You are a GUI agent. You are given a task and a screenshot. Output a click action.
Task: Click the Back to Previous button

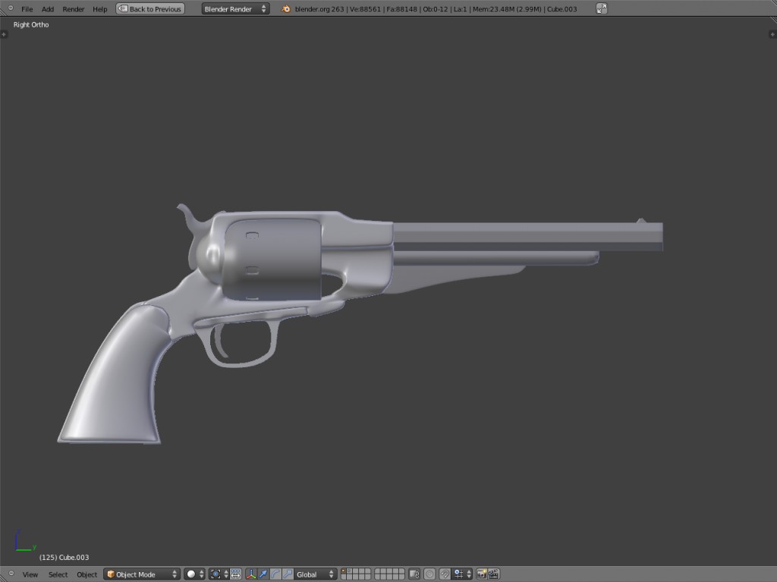[149, 8]
